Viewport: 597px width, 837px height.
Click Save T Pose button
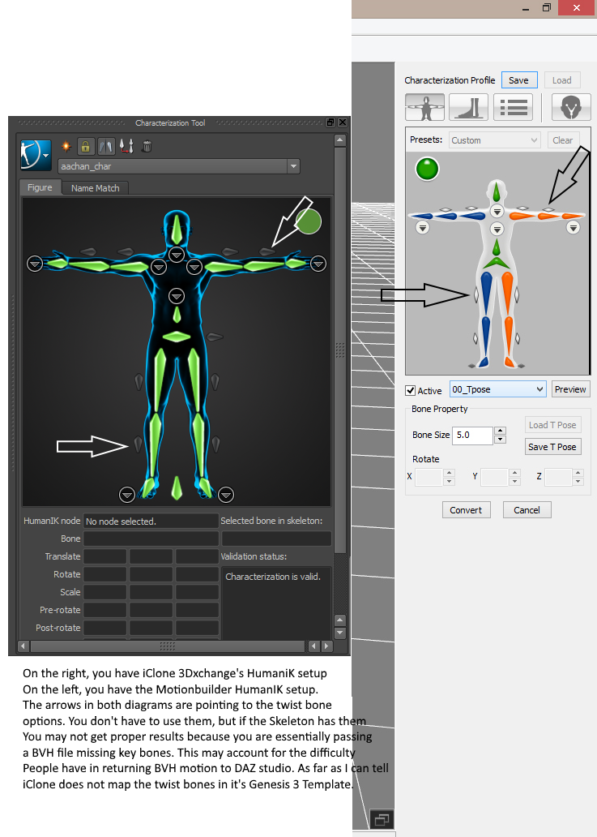pyautogui.click(x=552, y=447)
